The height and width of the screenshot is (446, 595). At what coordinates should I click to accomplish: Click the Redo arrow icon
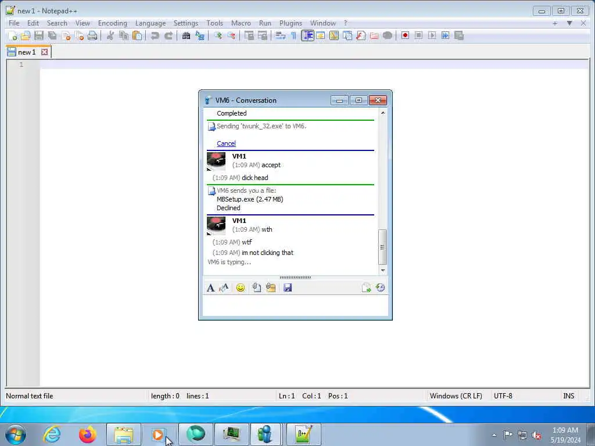click(x=169, y=35)
